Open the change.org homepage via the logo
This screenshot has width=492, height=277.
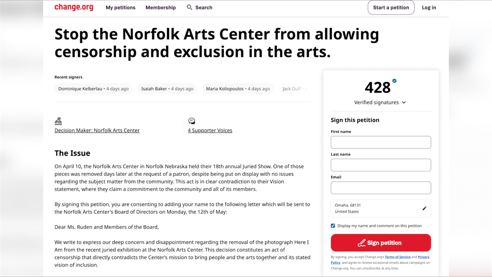pyautogui.click(x=73, y=7)
